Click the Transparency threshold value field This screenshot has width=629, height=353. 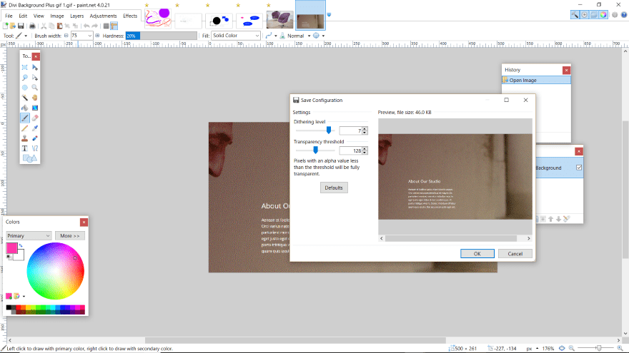tap(350, 150)
